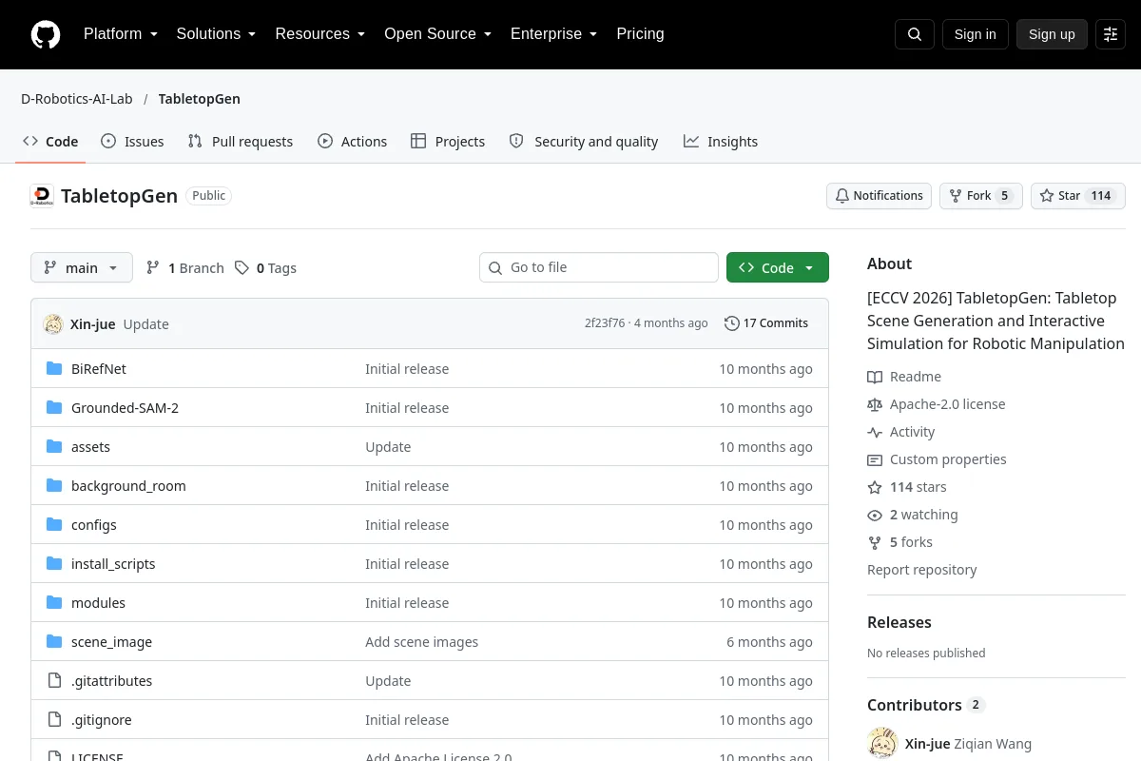The image size is (1141, 761).
Task: Open the Pull requests tab
Action: [241, 142]
